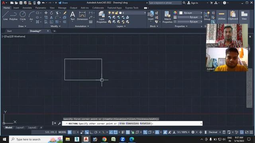Toggle polar tracking in status bar

tap(96, 132)
